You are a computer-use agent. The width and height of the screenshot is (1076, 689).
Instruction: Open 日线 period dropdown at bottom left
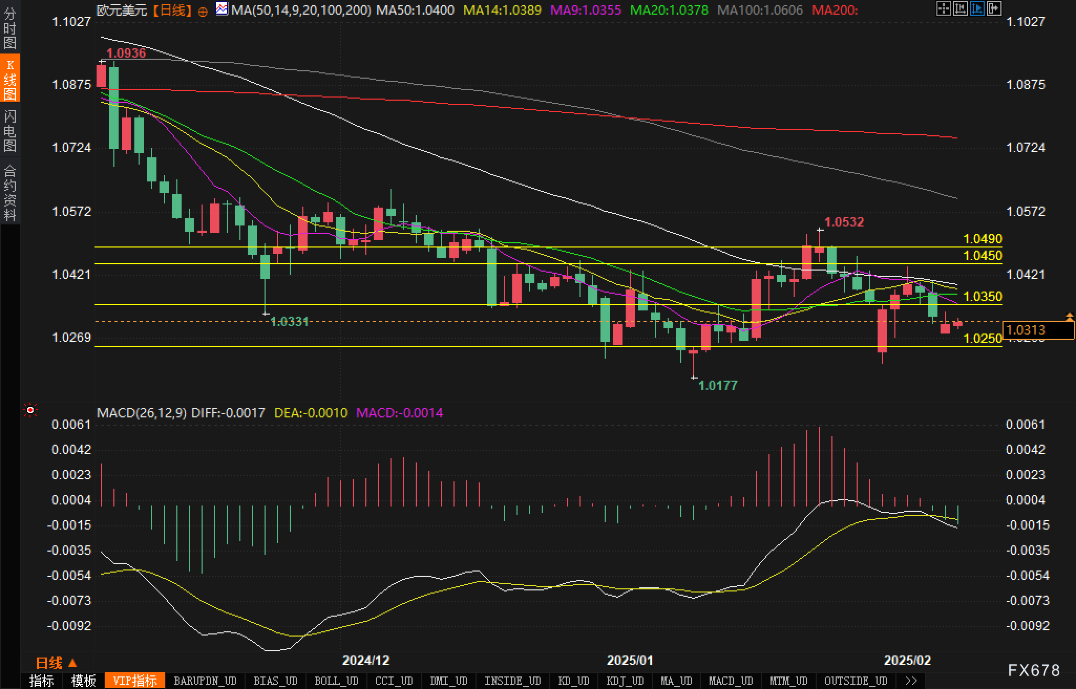point(56,663)
